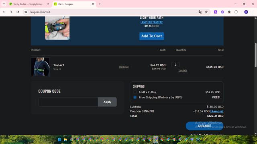Screen dimensions: 257x144
Task: Update the Tracer2 quantity
Action: (183, 70)
